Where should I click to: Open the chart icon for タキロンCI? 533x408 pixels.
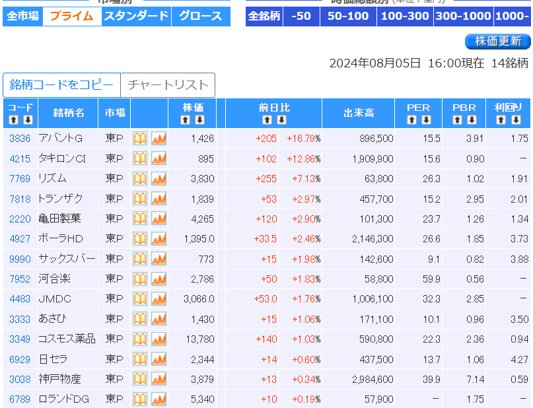point(159,158)
